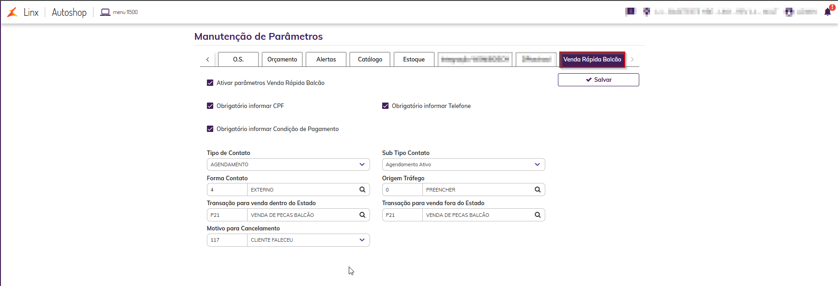The height and width of the screenshot is (286, 838).
Task: Toggle Obrigatório informar Telefone checkbox
Action: [385, 106]
